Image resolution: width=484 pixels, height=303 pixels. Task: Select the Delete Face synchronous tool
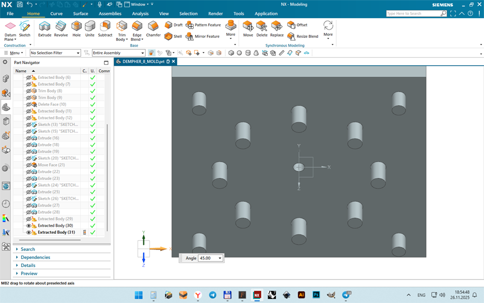(262, 29)
